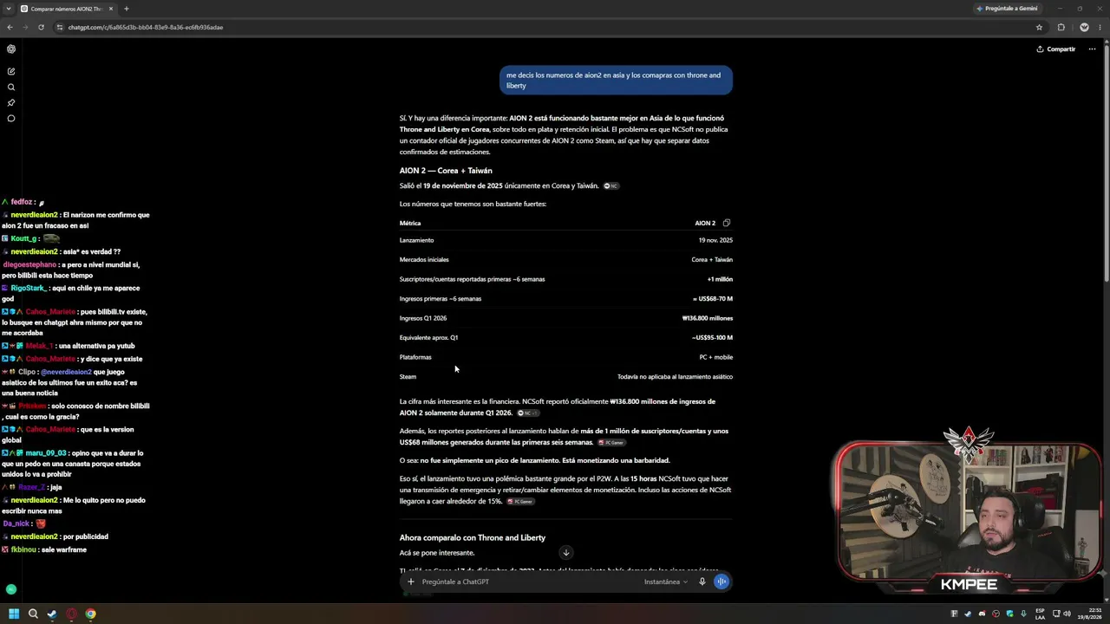
Task: Launch voice mode with the blue waveform button
Action: click(x=721, y=582)
